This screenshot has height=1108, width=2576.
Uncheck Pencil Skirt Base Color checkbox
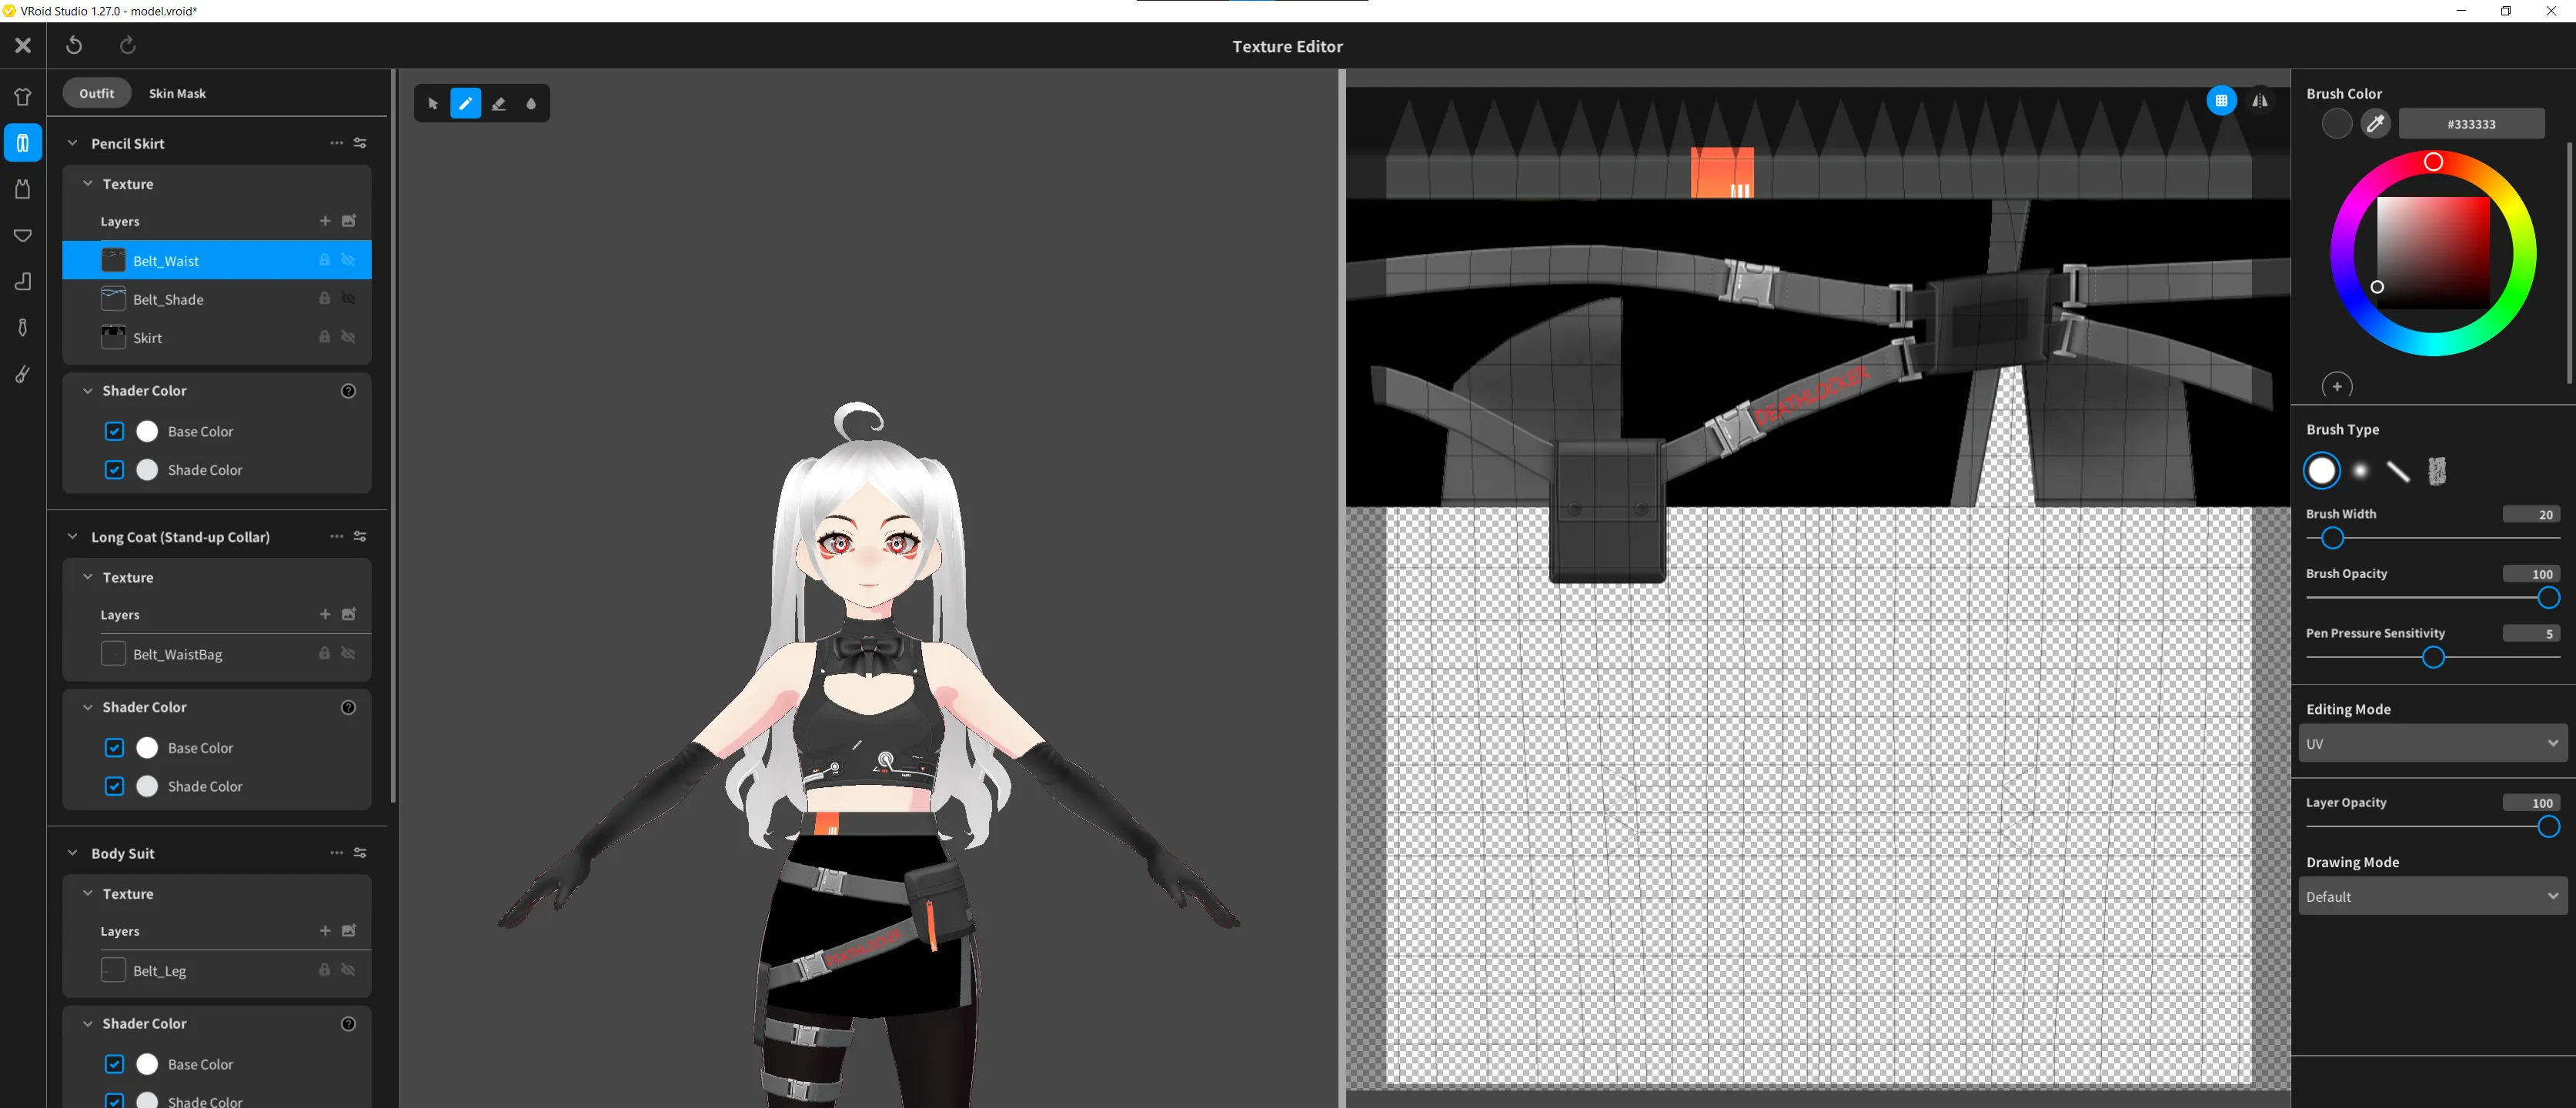115,431
